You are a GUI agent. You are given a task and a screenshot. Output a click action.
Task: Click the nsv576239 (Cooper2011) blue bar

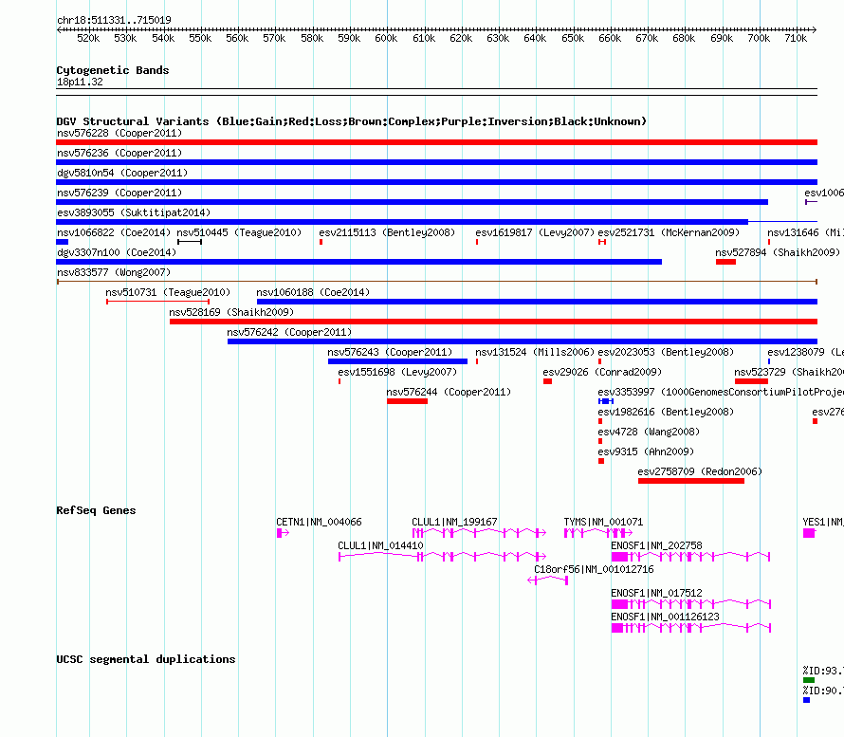(x=412, y=202)
